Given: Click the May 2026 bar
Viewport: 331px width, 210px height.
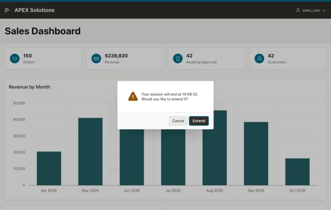Looking at the screenshot, I should pos(91,152).
